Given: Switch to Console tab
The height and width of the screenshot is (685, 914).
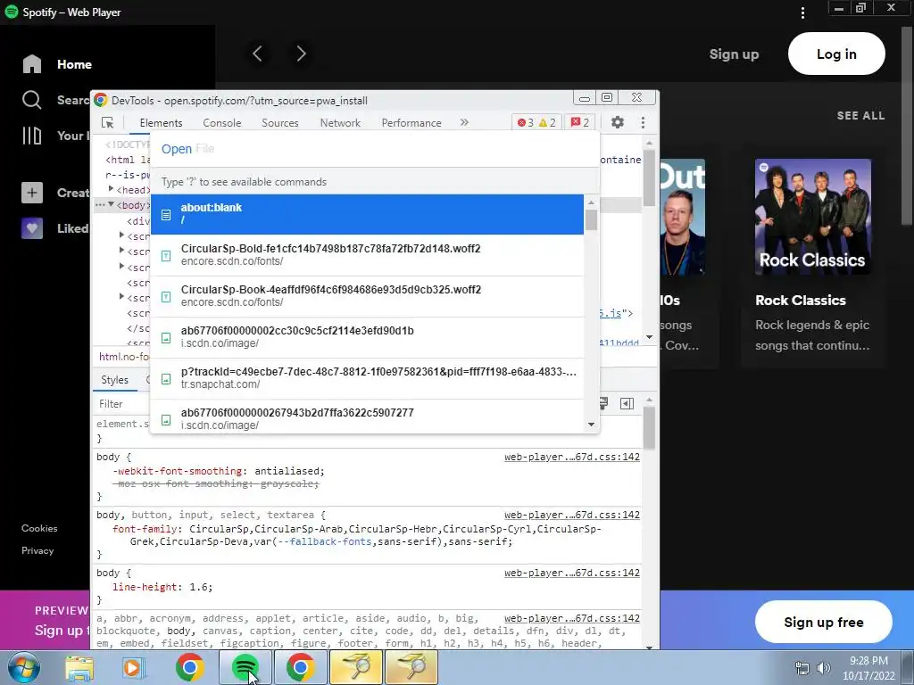Looking at the screenshot, I should pyautogui.click(x=222, y=123).
